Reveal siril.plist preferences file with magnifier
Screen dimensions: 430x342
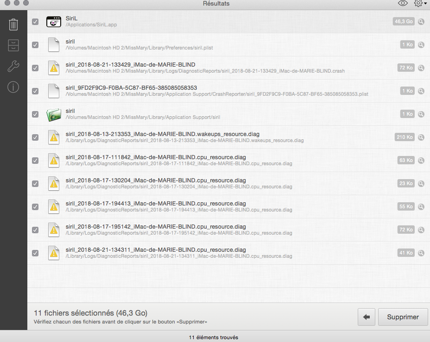pyautogui.click(x=421, y=44)
